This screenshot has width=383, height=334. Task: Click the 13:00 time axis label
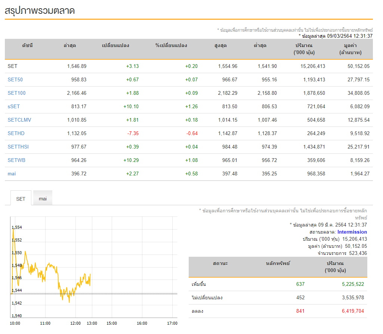click(x=92, y=323)
